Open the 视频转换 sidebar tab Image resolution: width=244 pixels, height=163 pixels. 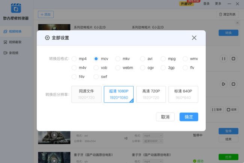(16, 31)
